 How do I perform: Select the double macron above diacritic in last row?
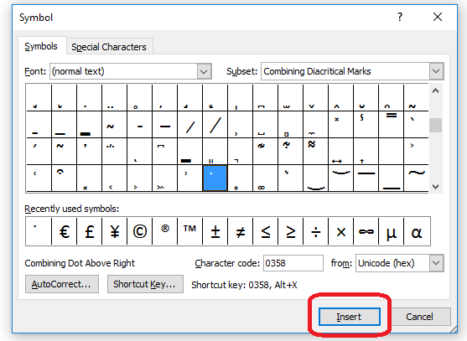coord(366,178)
